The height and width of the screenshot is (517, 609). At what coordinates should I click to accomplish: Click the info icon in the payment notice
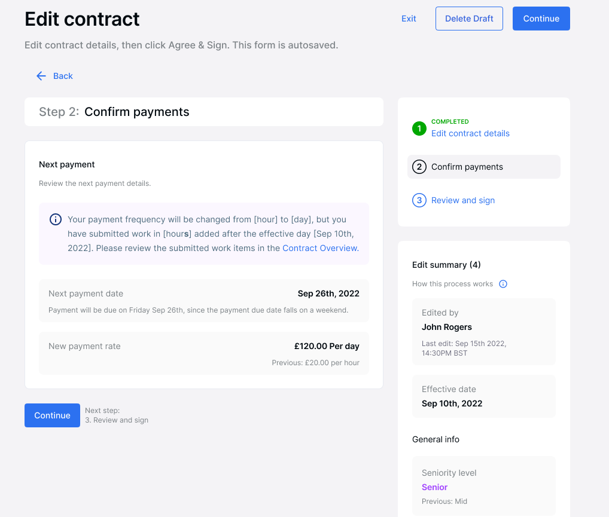55,219
